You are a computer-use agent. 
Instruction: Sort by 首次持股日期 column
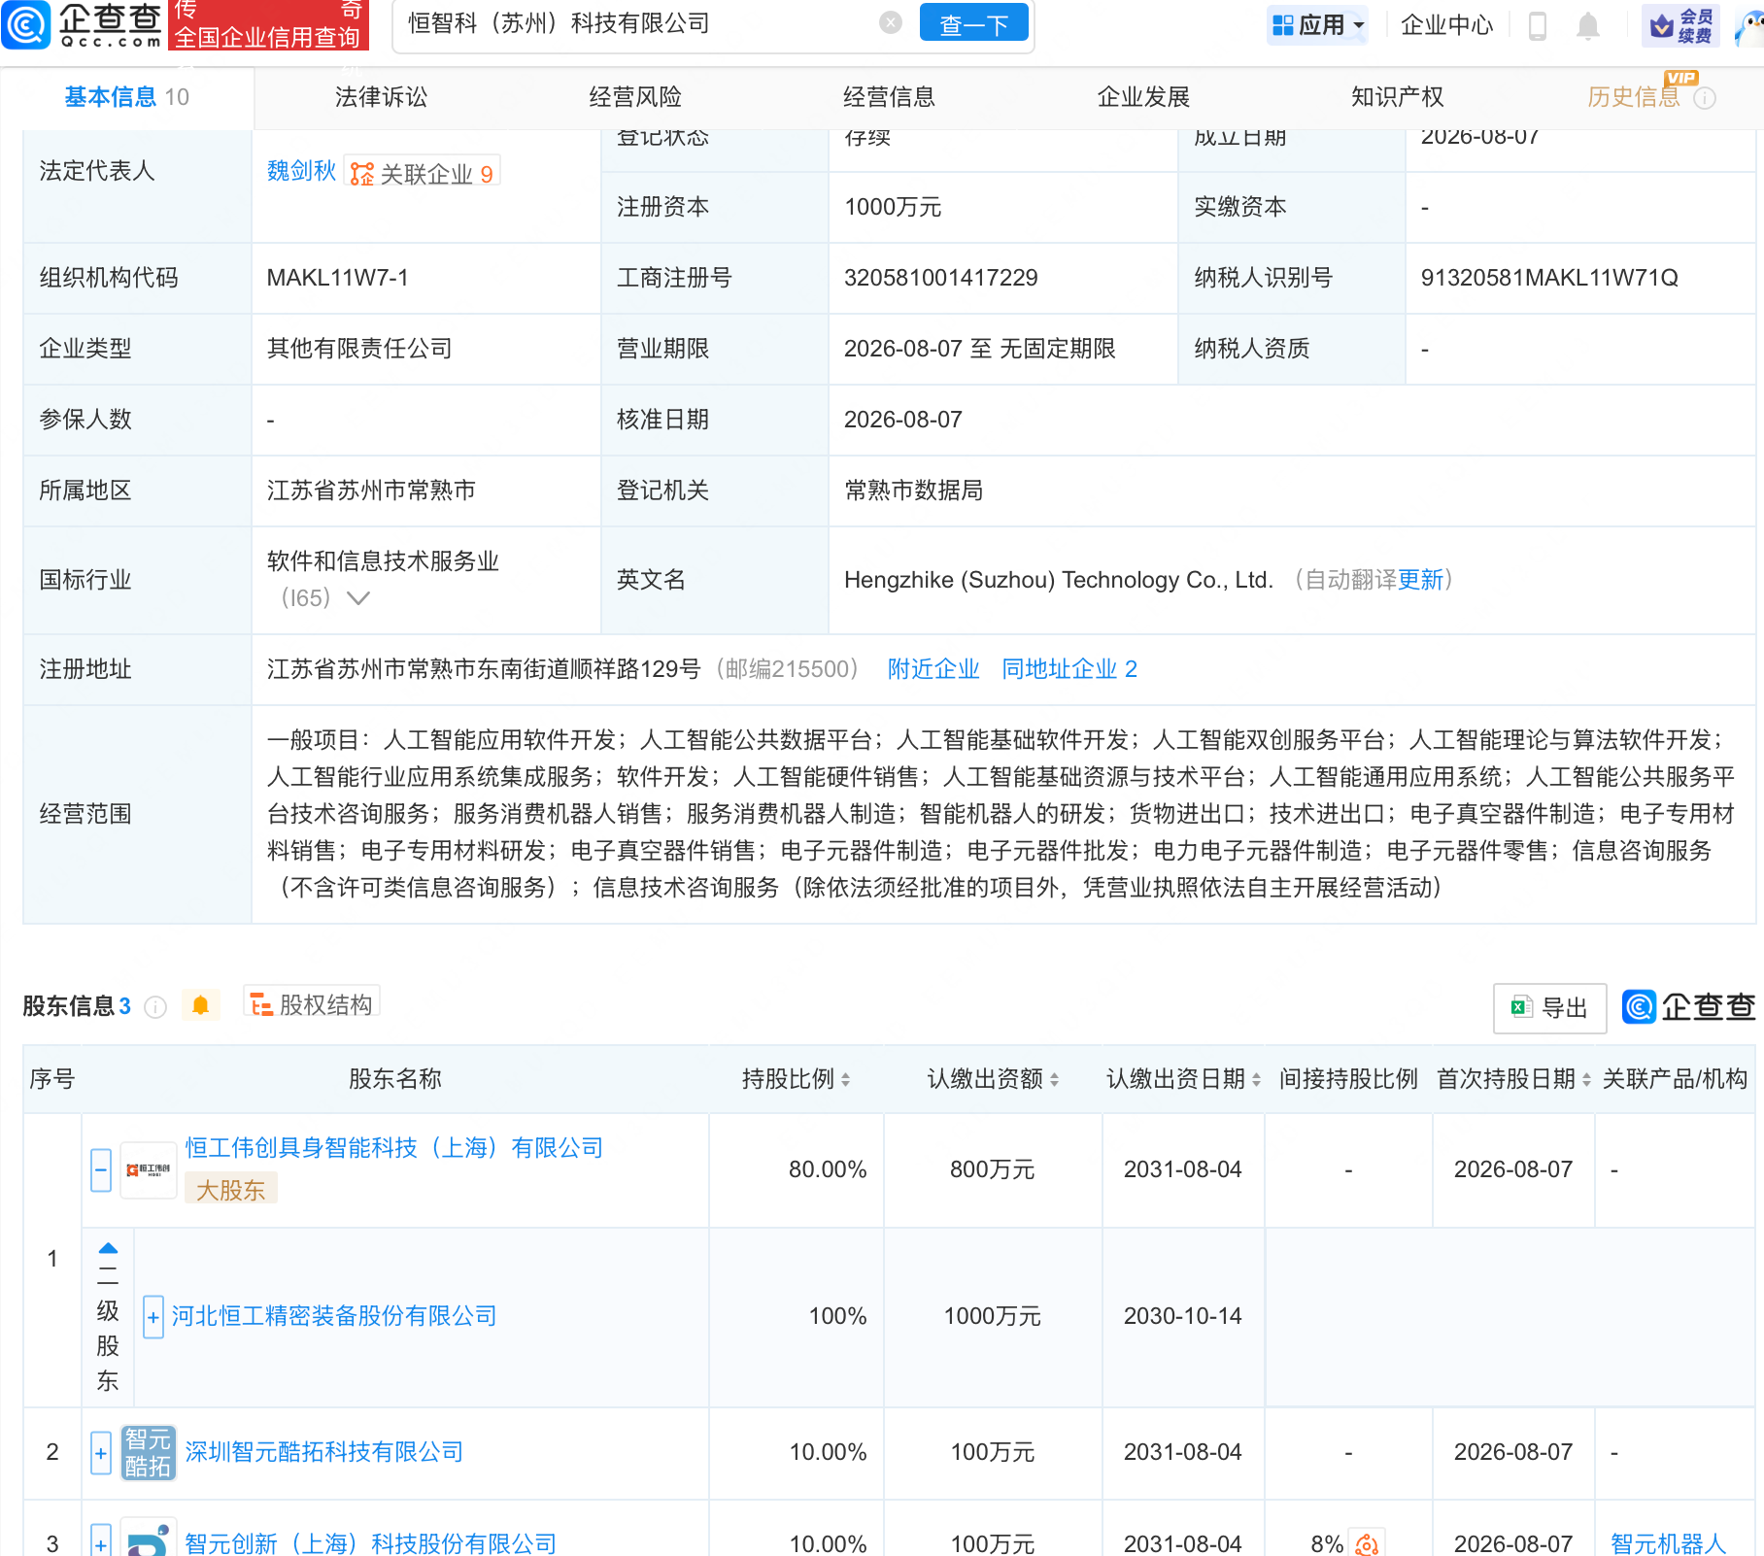point(1586,1079)
